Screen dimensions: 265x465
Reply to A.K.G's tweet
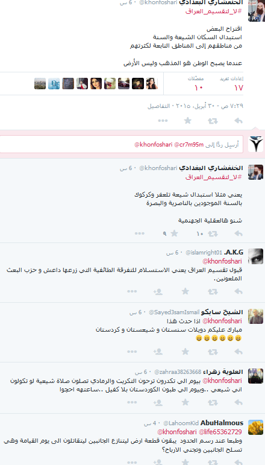[238, 292]
